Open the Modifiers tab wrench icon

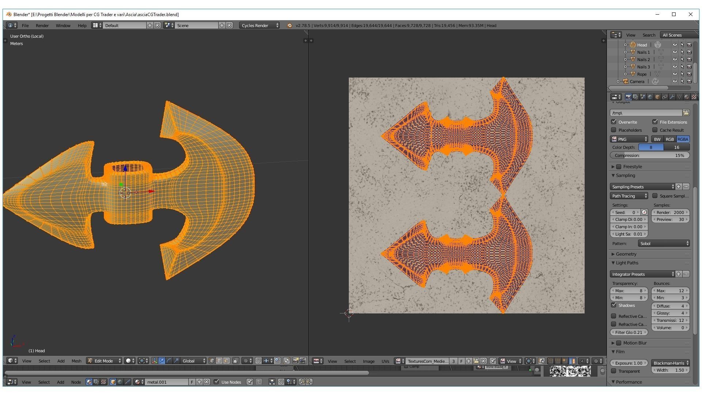pos(672,97)
